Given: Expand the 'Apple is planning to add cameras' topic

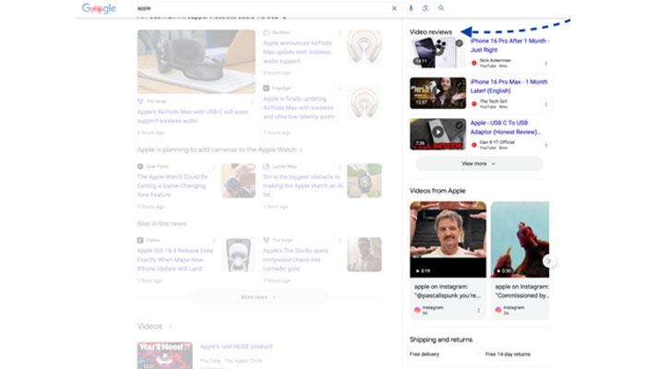Looking at the screenshot, I should (220, 149).
